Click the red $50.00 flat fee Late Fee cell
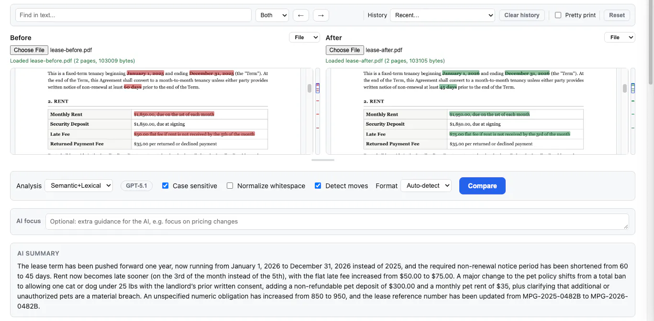The width and height of the screenshot is (654, 321). pos(194,134)
